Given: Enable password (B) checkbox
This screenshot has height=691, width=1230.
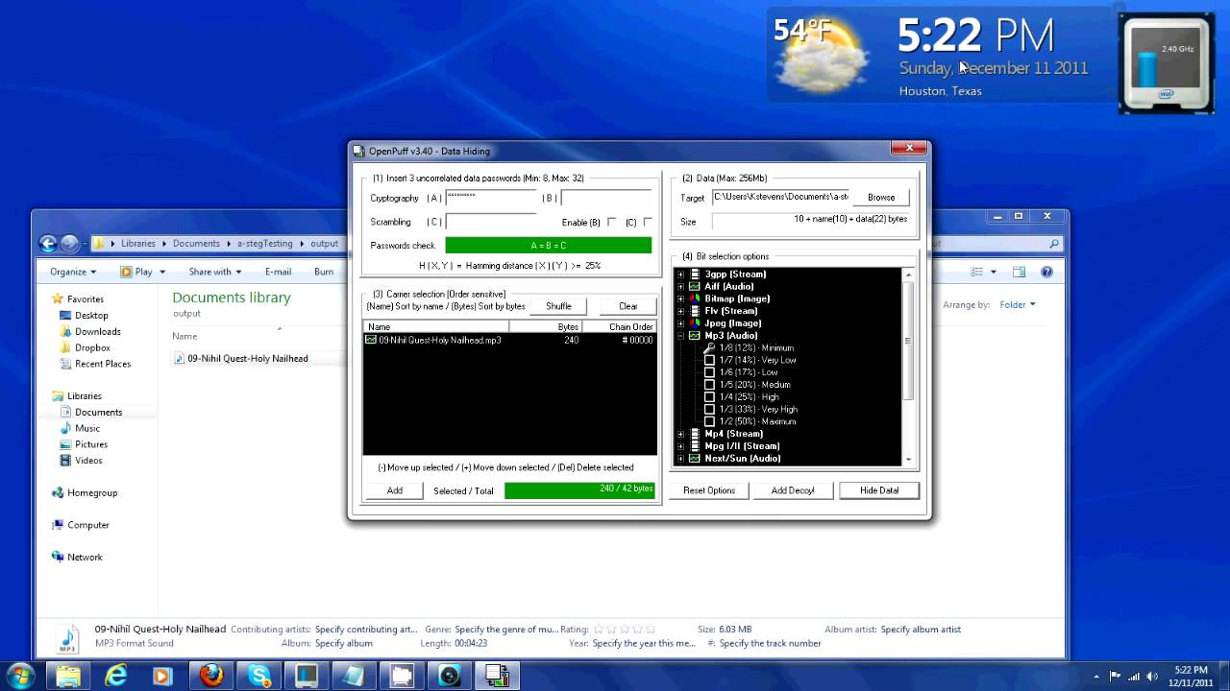Looking at the screenshot, I should click(611, 223).
